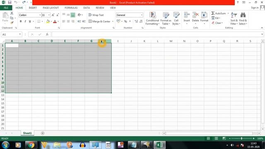Click the Undo arrow icon
265x149 pixels.
pos(16,2)
